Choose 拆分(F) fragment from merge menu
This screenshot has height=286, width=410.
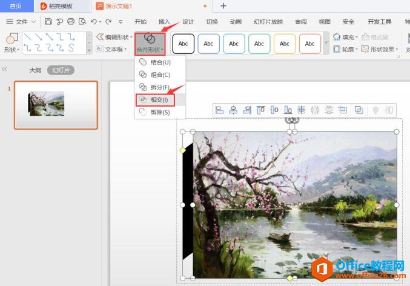click(160, 87)
